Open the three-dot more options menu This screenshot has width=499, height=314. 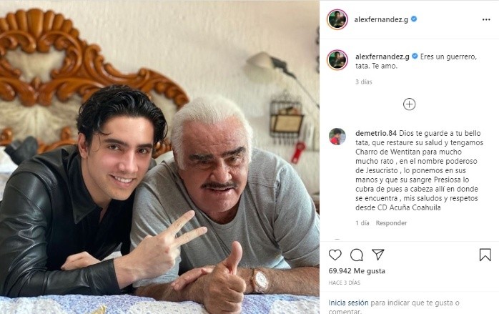tap(486, 20)
